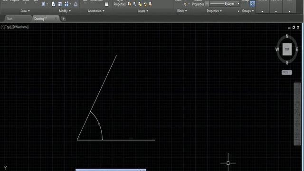Select the arc between the lines
Viewport: 304px width, 171px height.
[99, 124]
